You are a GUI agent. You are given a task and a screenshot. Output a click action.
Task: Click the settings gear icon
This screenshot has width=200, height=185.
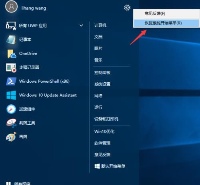click(x=127, y=8)
